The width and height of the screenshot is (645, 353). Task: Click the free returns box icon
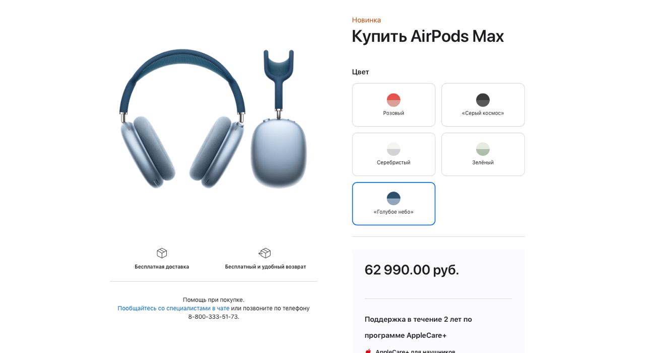pyautogui.click(x=265, y=253)
